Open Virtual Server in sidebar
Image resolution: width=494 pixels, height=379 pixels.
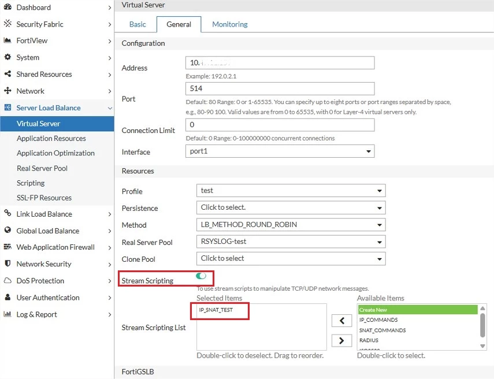57,124
